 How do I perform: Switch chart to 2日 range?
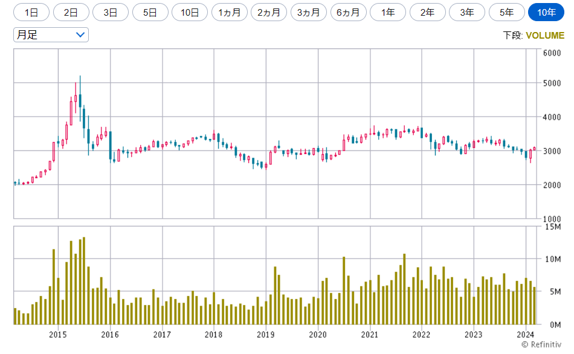tap(71, 12)
